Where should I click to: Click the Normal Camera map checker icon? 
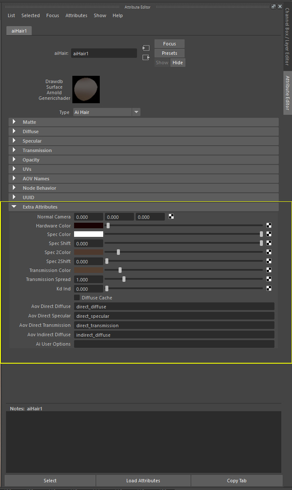(x=171, y=216)
